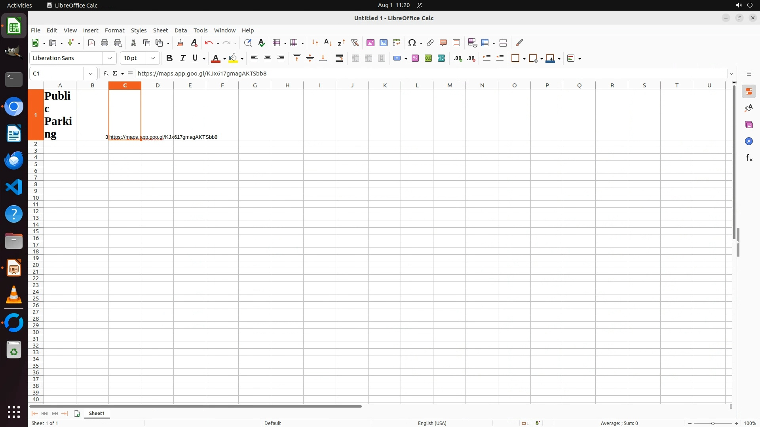The width and height of the screenshot is (760, 427).
Task: Toggle Italic formatting
Action: 182,58
